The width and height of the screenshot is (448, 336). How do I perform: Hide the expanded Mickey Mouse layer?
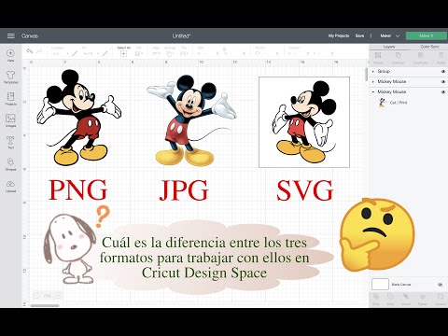[443, 92]
